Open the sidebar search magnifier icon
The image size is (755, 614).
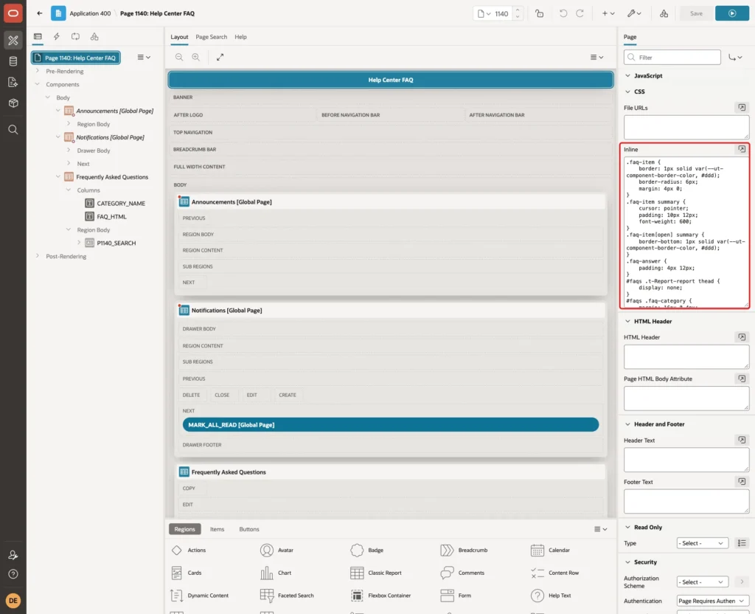coord(13,130)
